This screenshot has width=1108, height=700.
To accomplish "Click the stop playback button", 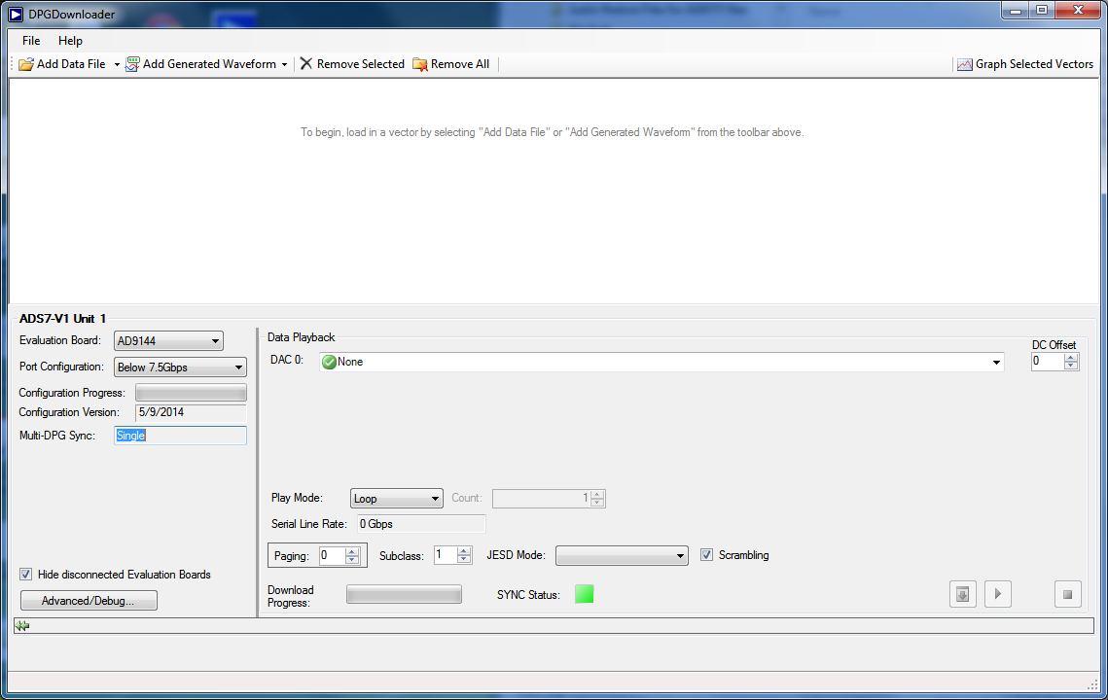I will coord(1068,595).
